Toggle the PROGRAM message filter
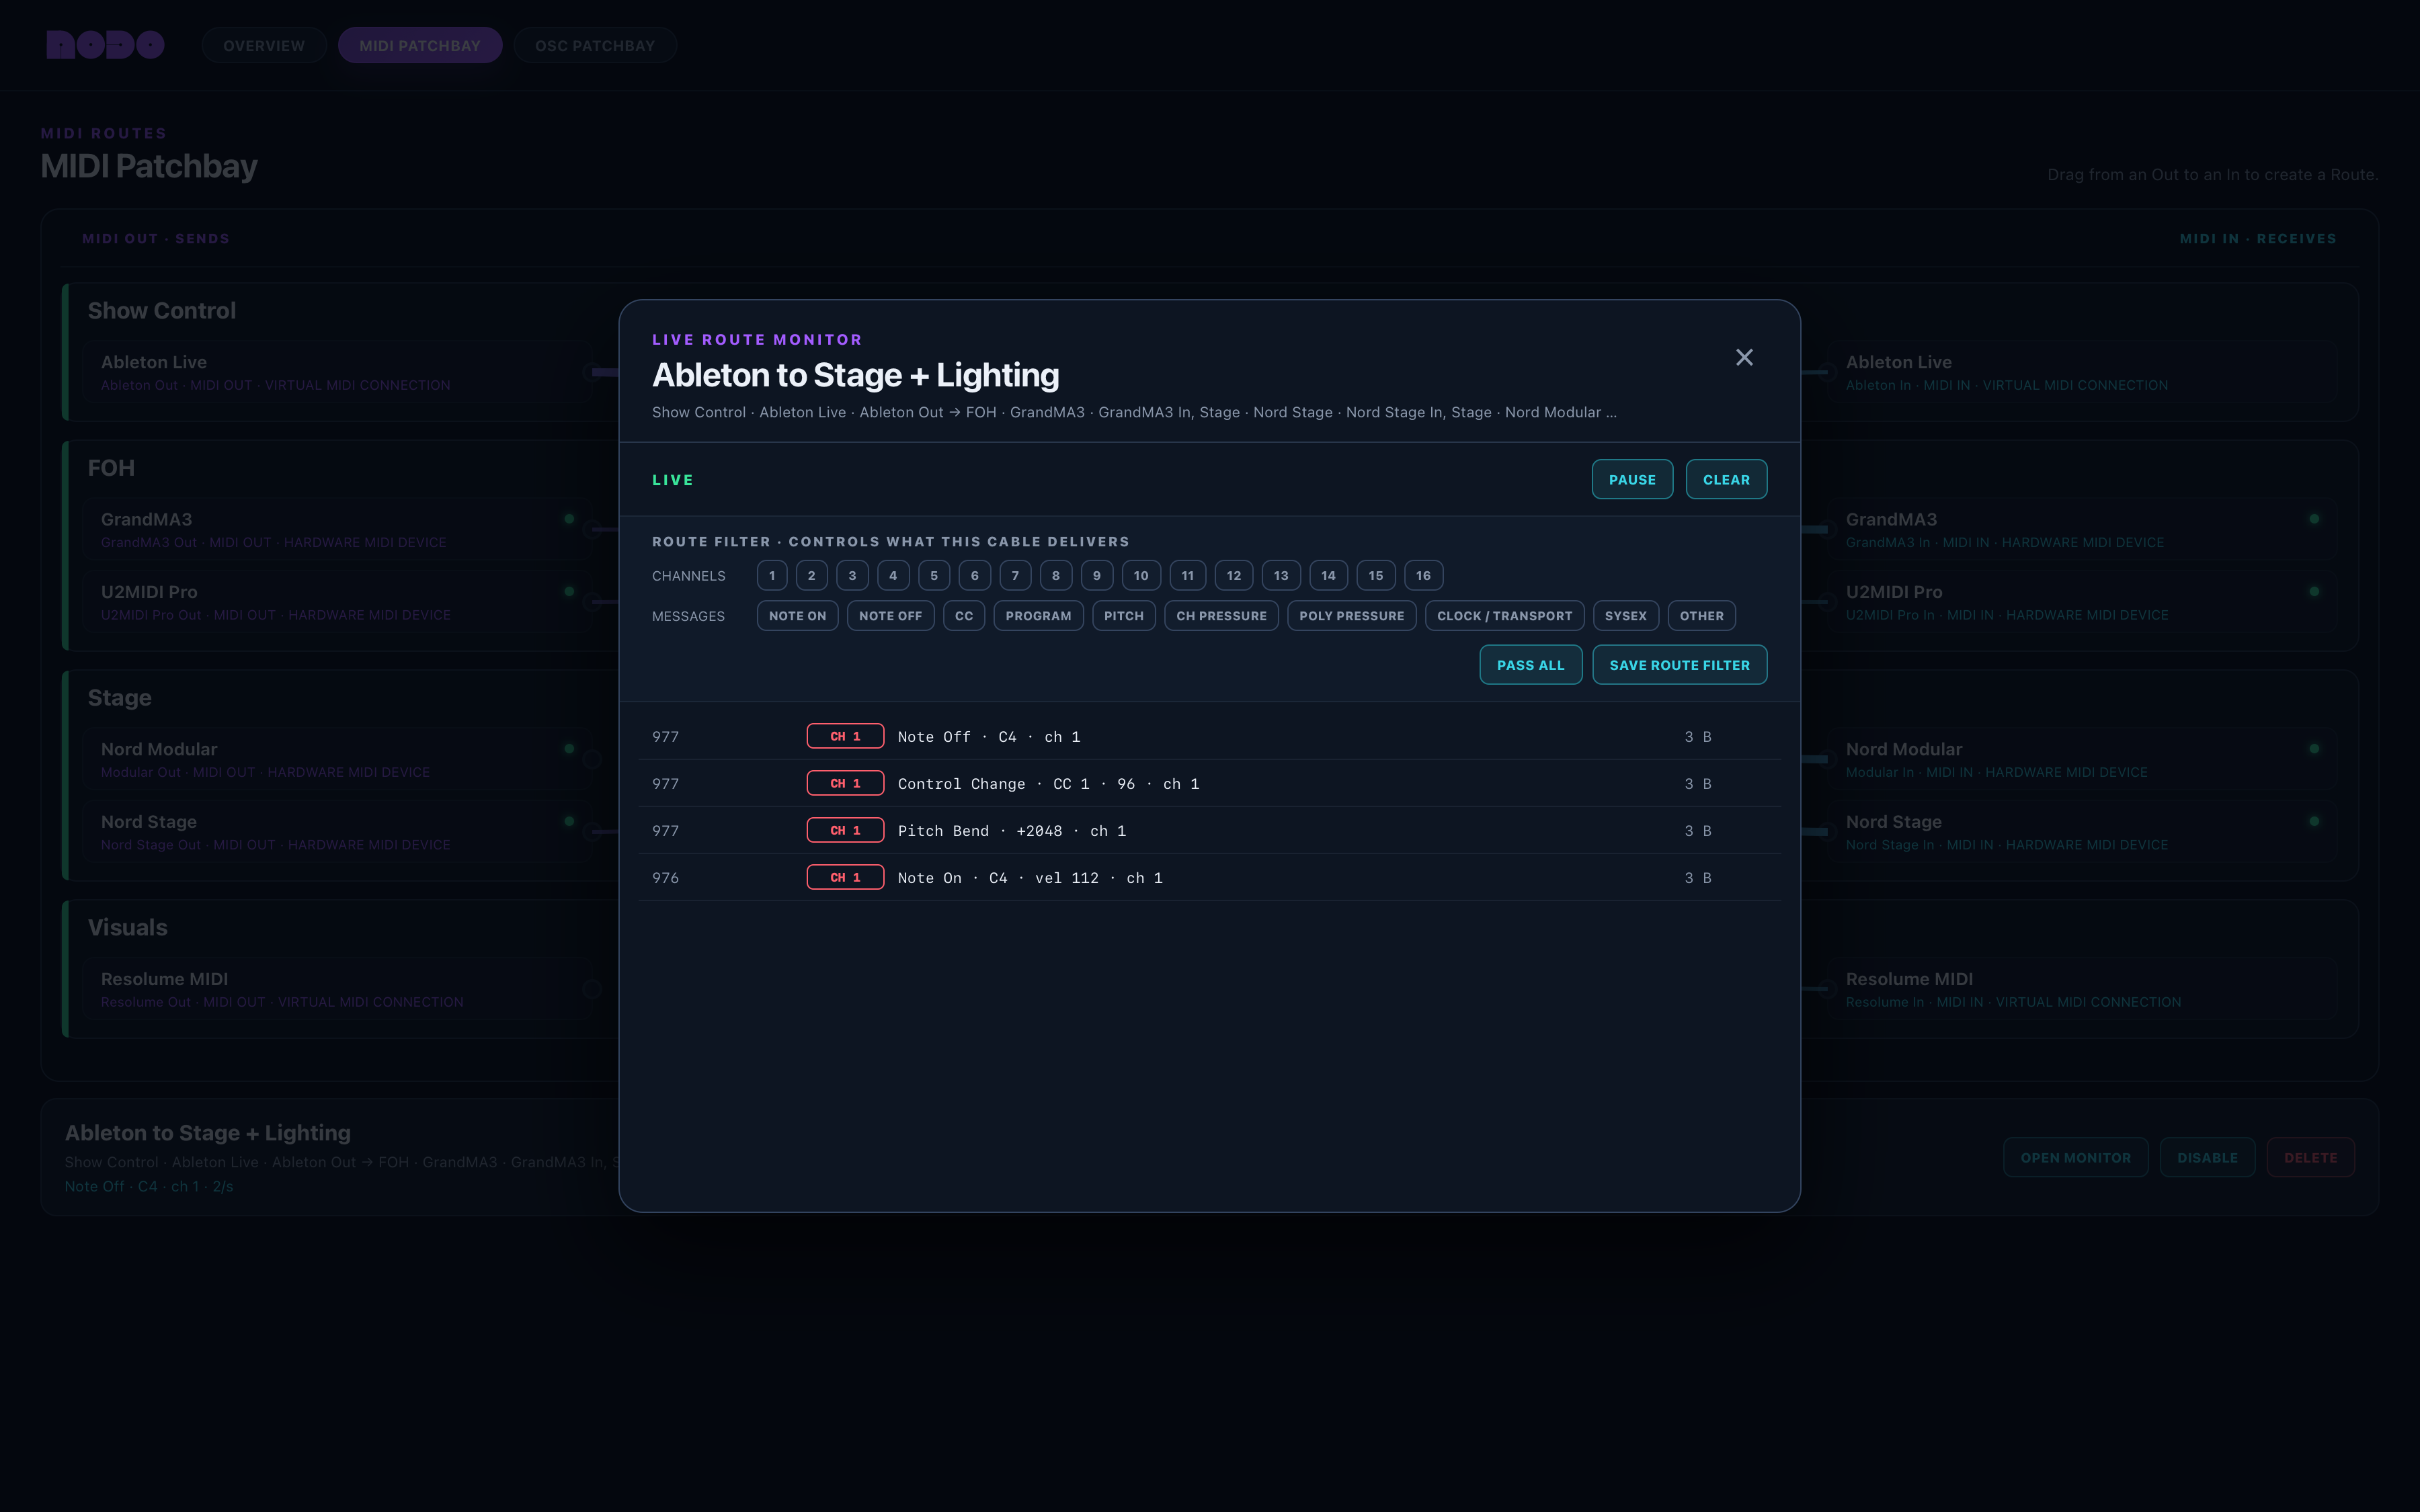 click(1038, 616)
